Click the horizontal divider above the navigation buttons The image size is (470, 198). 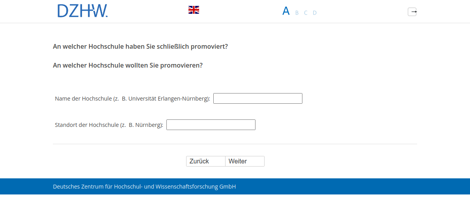click(x=235, y=144)
